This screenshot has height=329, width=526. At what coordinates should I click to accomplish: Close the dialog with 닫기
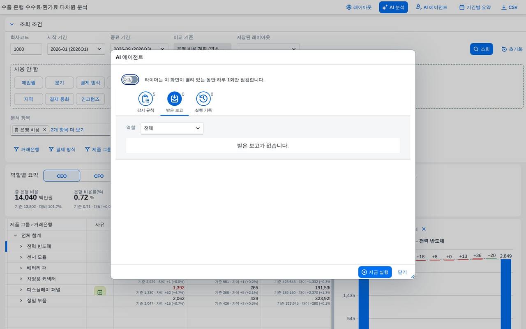tap(402, 272)
